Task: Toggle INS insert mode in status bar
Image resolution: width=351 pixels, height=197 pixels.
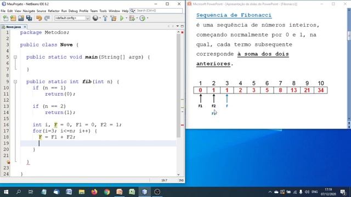Action: pos(182,180)
